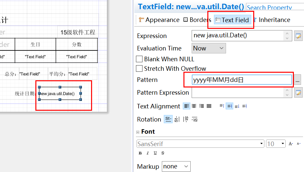Enable Blank When NULL checkbox
This screenshot has width=304, height=172.
[x=139, y=59]
